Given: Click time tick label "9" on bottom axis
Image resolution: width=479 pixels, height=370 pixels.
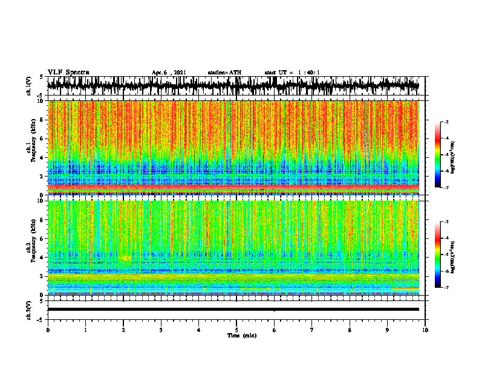Looking at the screenshot, I should point(387,330).
